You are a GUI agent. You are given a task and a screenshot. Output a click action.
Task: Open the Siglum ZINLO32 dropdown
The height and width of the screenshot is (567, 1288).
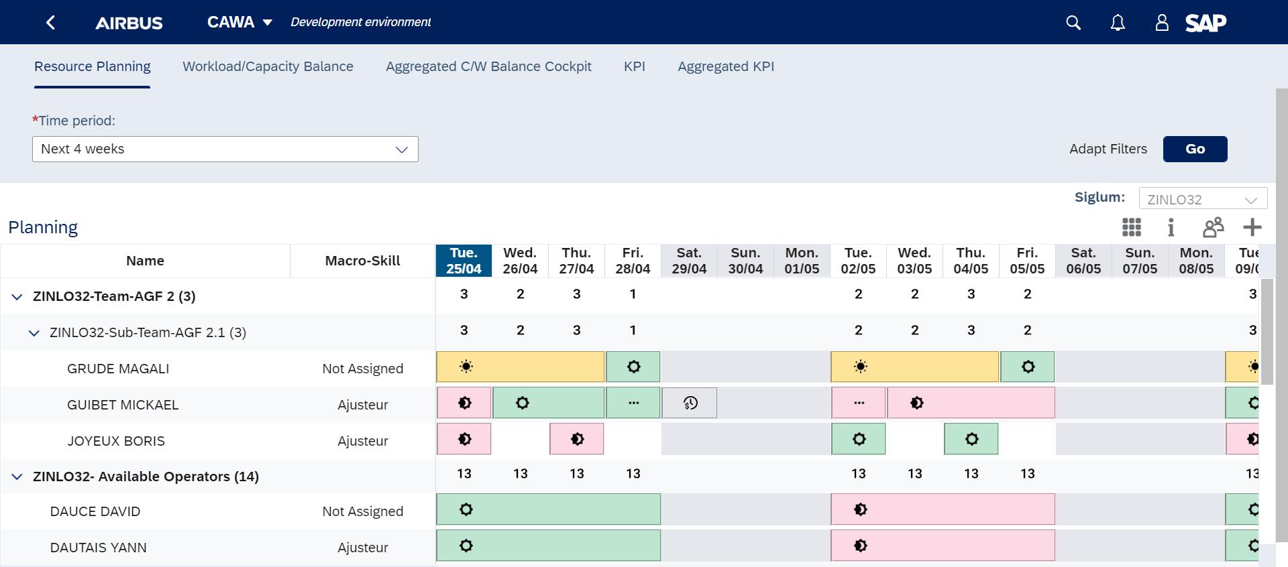[x=1203, y=199]
